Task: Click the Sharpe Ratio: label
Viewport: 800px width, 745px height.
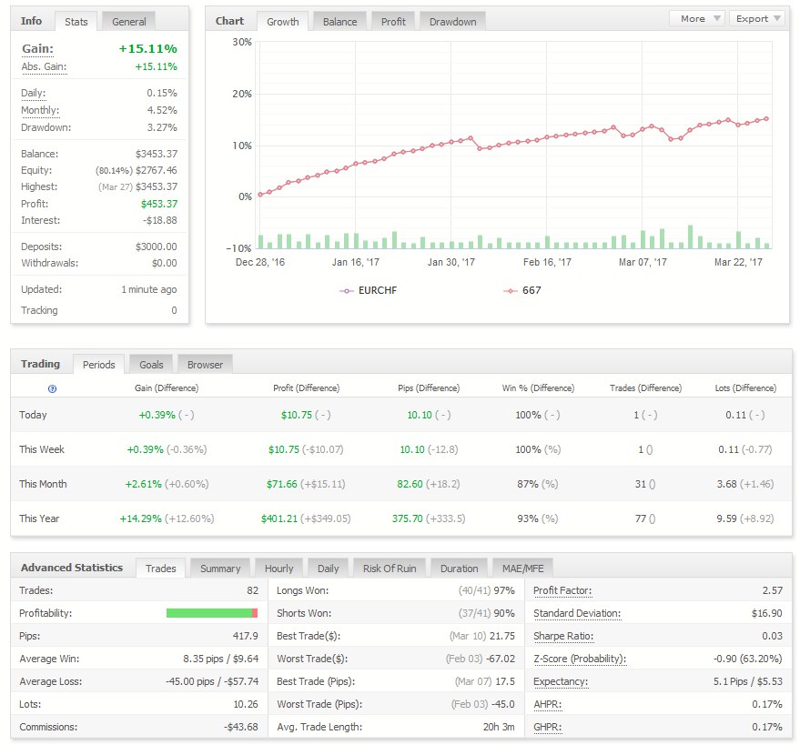Action: (x=563, y=636)
